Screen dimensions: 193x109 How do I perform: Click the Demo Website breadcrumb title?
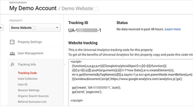(77, 9)
